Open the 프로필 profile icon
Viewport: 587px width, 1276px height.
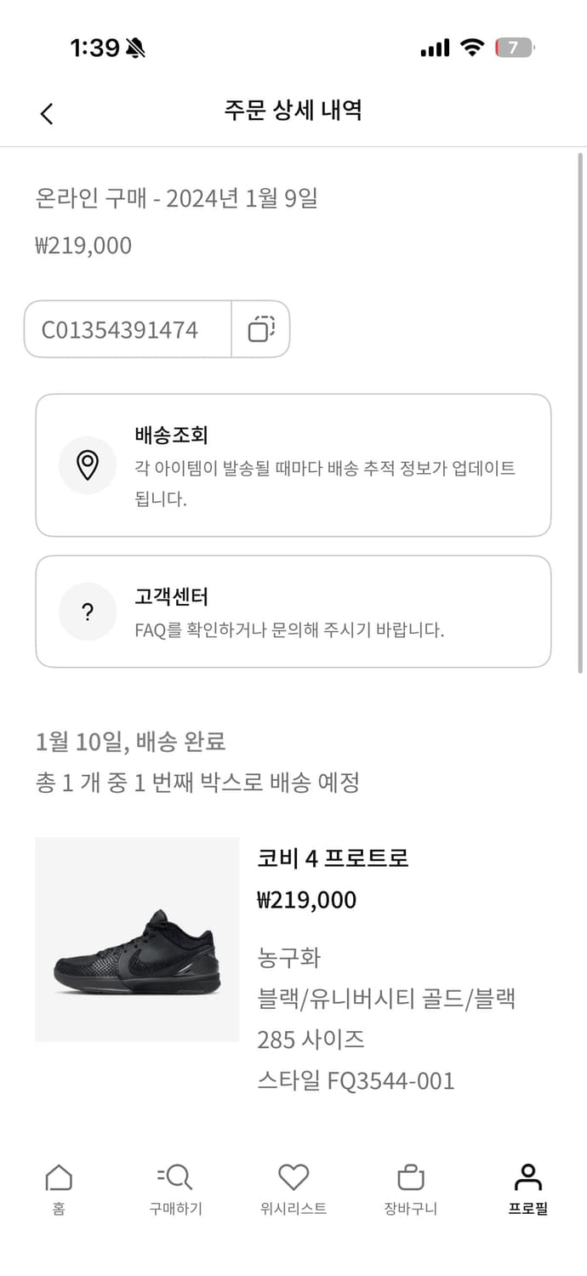pos(527,1176)
